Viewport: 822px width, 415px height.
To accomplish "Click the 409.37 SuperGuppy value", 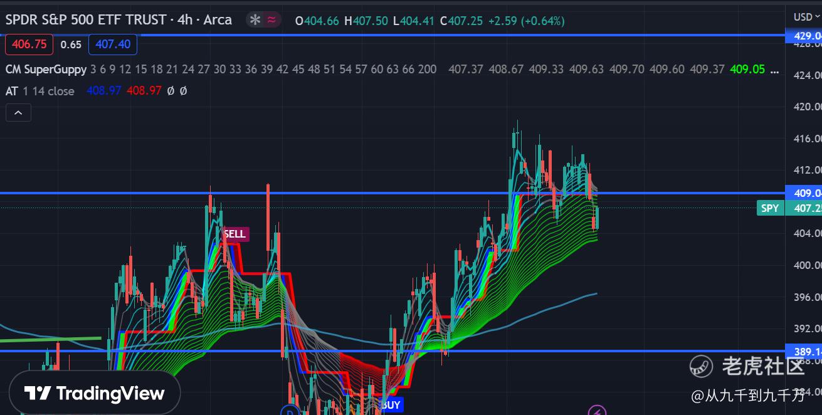I will click(x=707, y=69).
